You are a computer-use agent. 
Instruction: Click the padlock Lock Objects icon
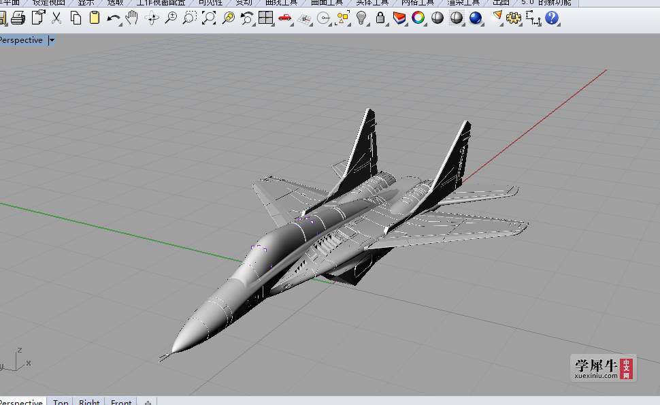click(x=380, y=18)
